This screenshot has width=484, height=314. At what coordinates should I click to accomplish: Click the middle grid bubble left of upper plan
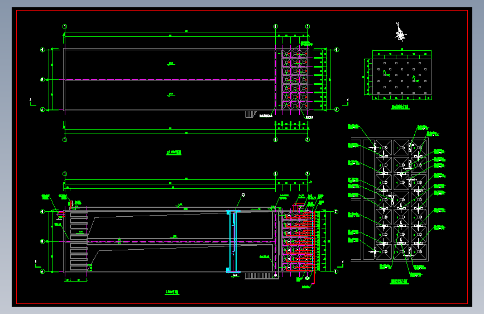(42, 80)
